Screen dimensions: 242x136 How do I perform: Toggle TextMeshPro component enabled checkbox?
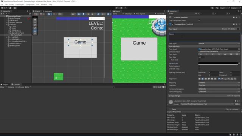(x=173, y=24)
